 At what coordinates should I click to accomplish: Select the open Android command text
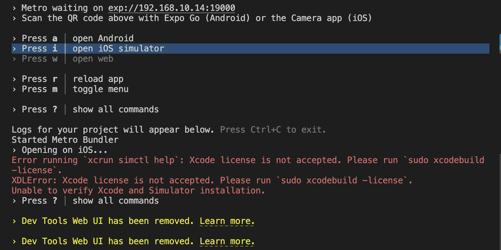[103, 38]
